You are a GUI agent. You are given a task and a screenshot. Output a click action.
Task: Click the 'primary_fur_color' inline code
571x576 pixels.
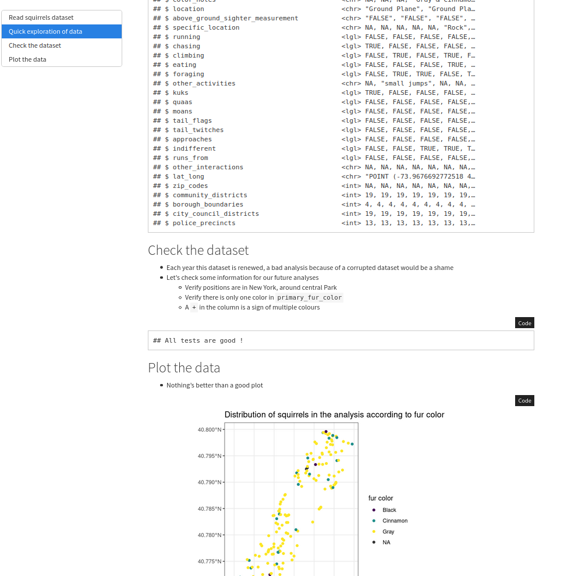coord(310,297)
